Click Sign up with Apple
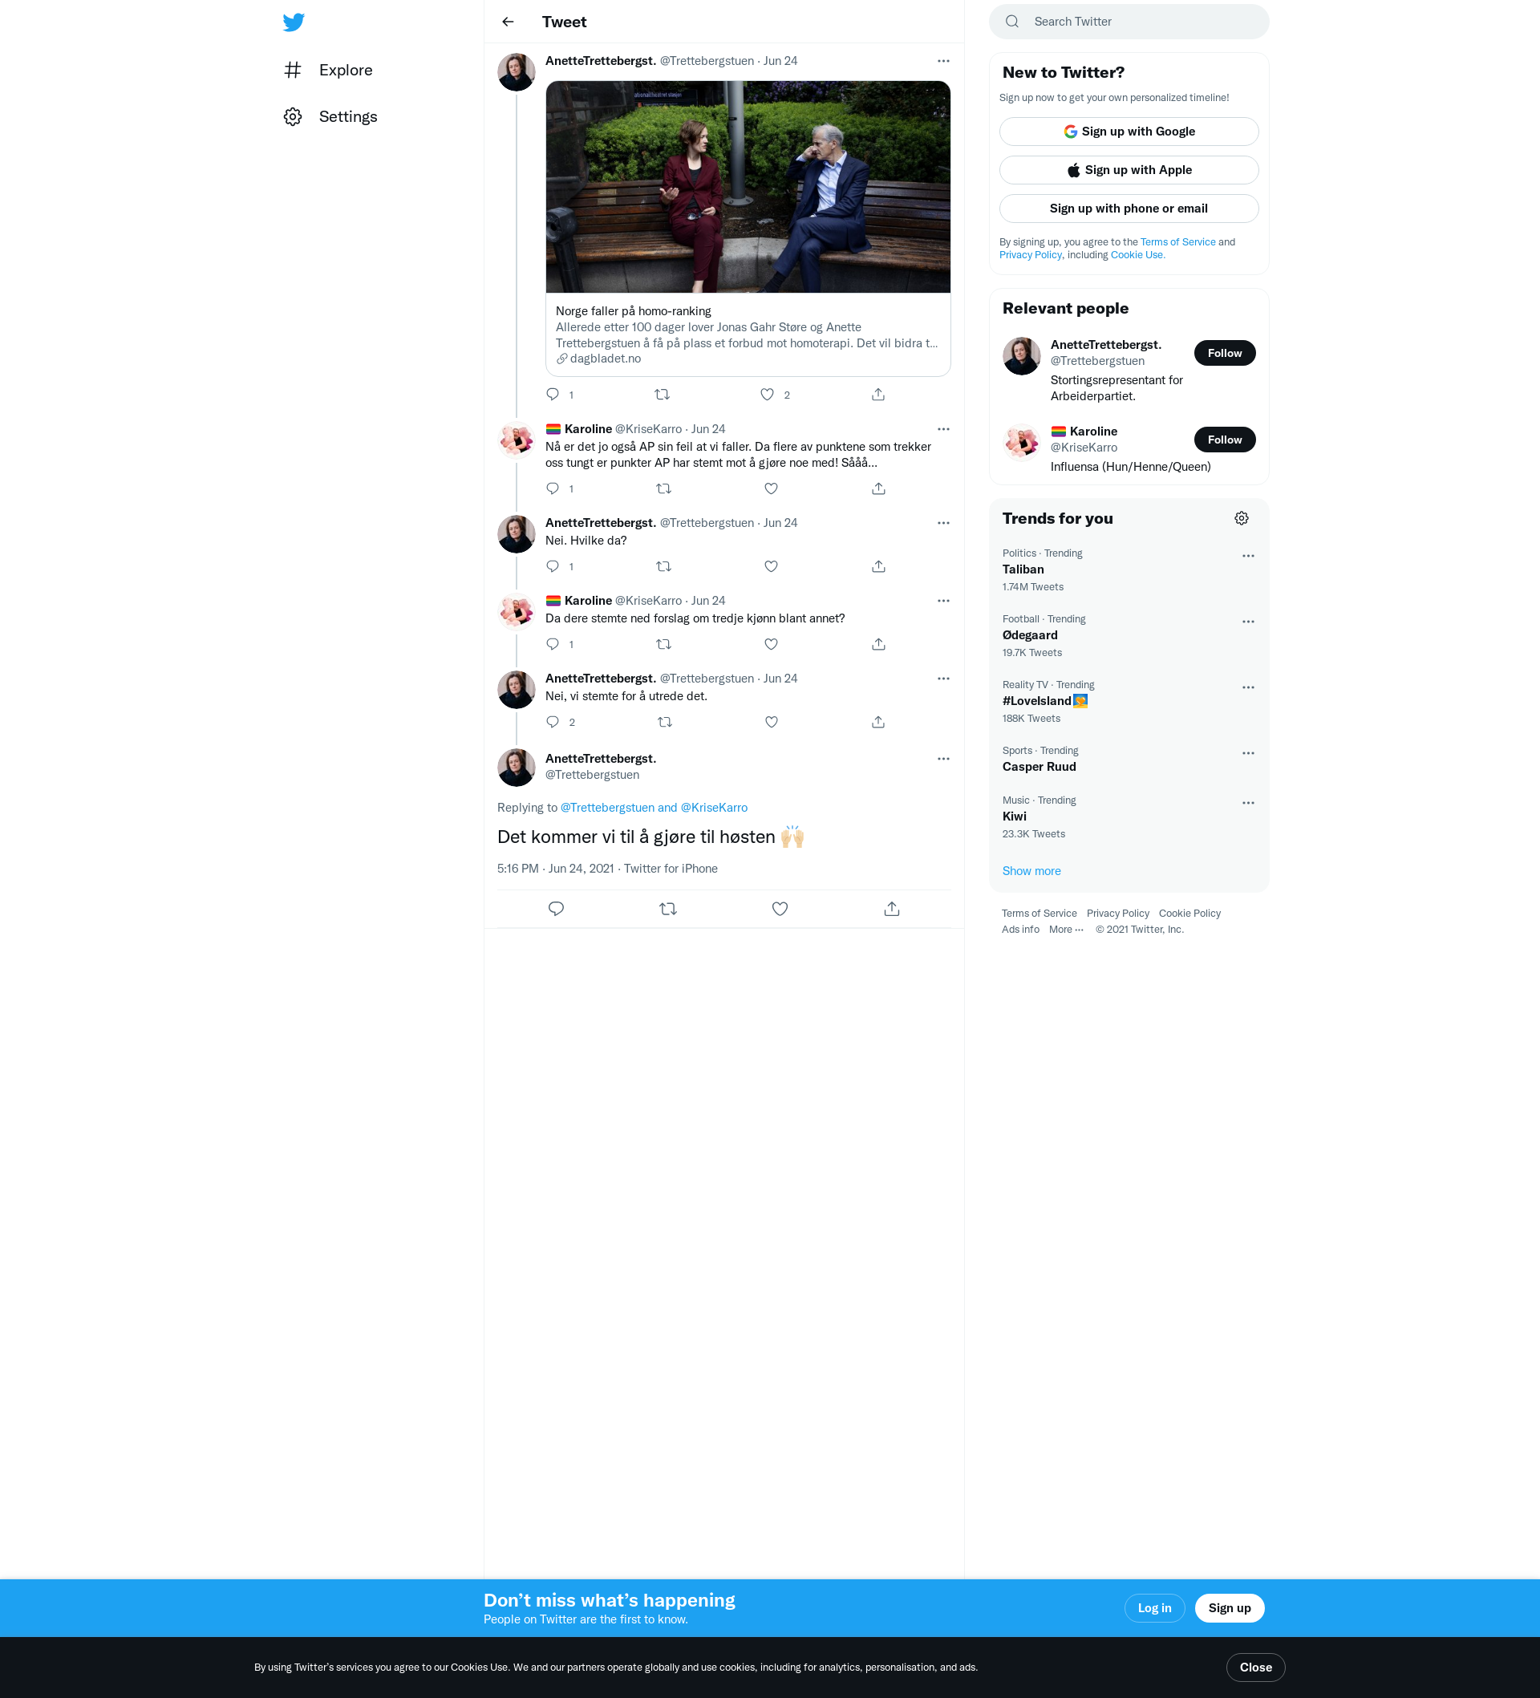This screenshot has height=1698, width=1540. tap(1129, 170)
